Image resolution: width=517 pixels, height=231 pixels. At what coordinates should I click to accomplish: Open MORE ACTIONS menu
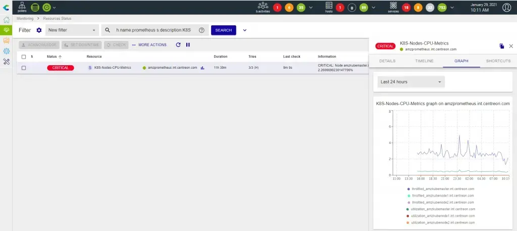pyautogui.click(x=149, y=45)
